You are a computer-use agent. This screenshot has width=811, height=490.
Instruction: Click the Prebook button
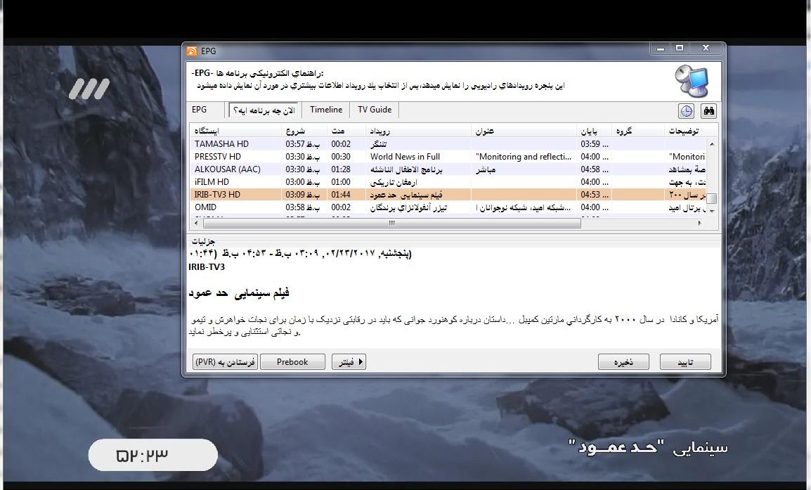pyautogui.click(x=292, y=362)
